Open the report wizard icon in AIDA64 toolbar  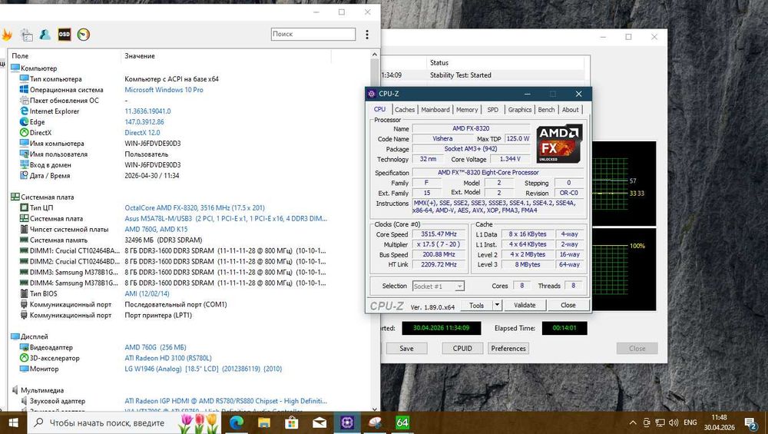tap(26, 35)
